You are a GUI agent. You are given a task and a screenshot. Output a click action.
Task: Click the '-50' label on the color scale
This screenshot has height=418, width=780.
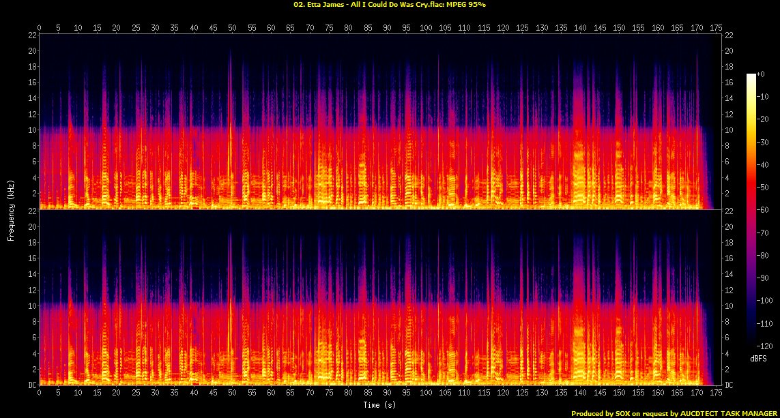762,188
